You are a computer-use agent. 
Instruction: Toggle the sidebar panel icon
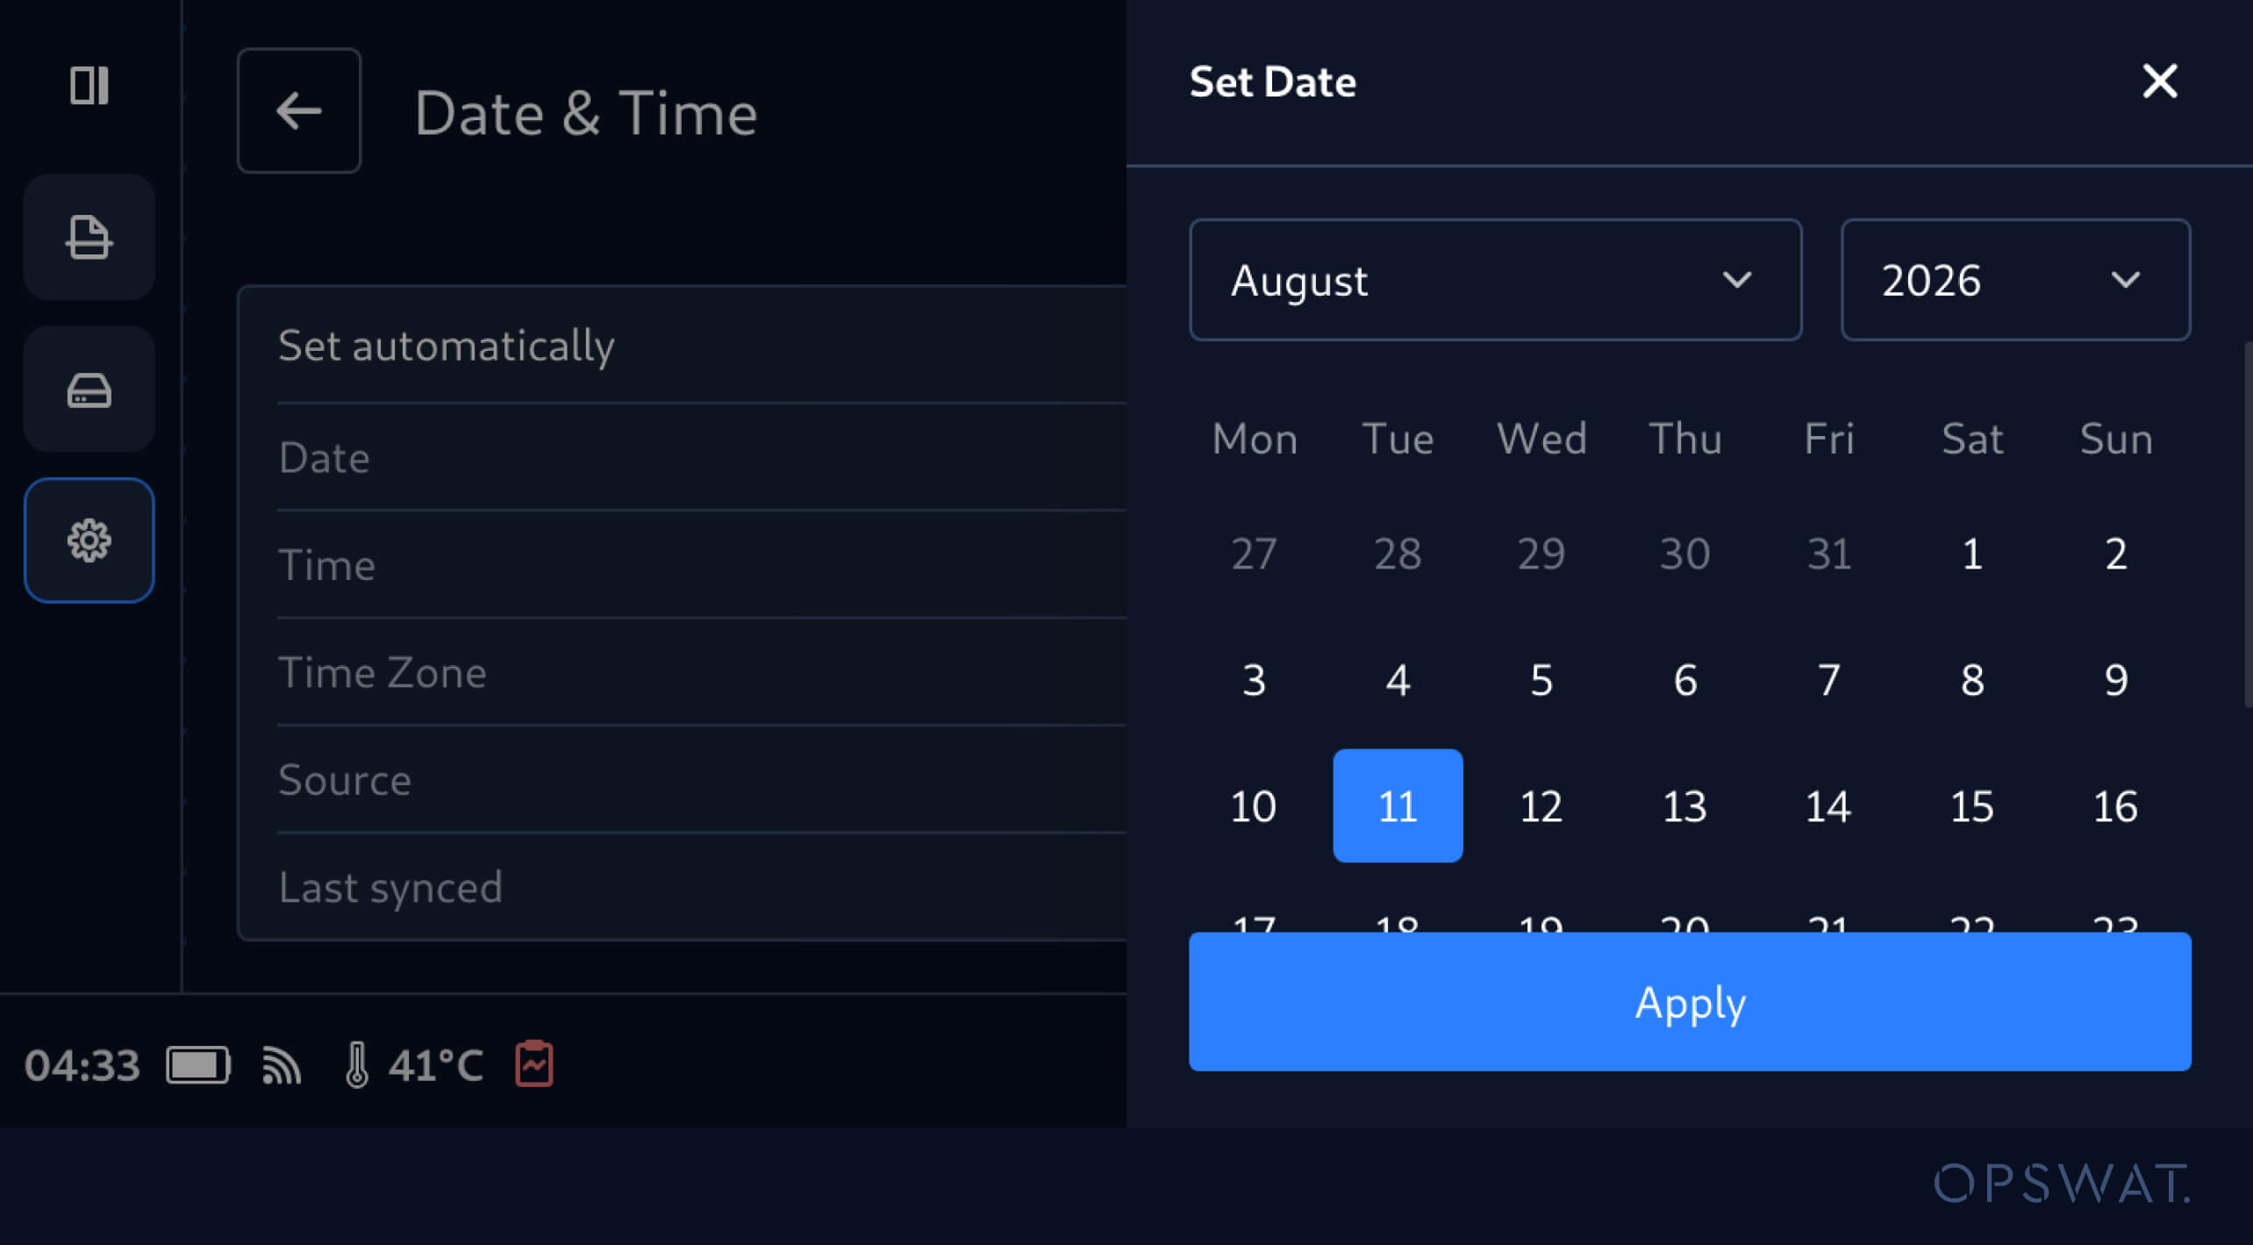(89, 85)
